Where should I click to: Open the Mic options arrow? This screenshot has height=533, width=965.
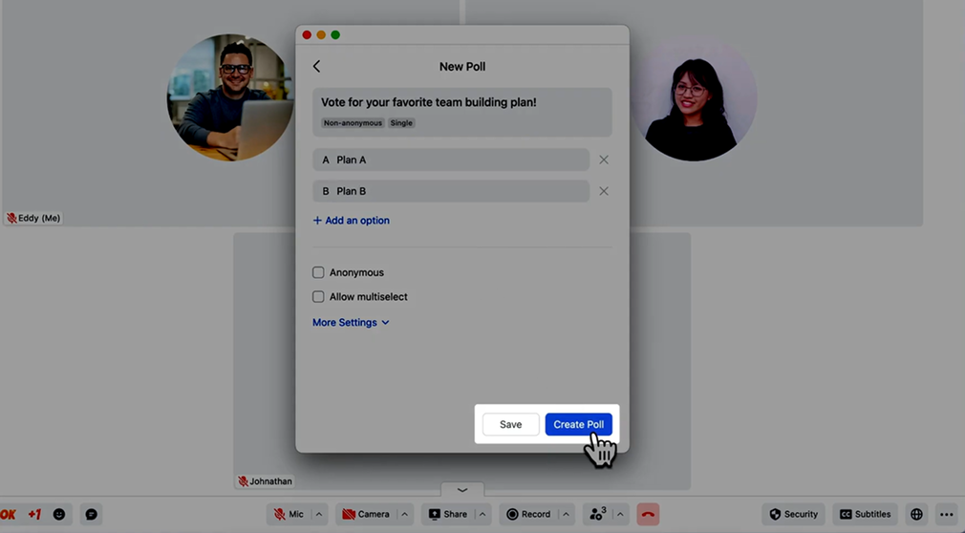(319, 514)
